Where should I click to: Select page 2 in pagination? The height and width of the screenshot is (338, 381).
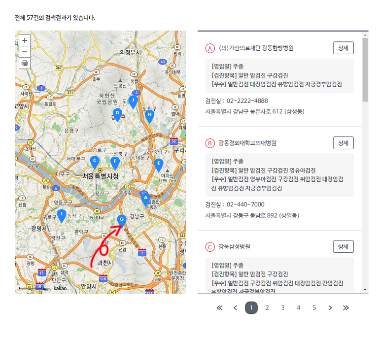click(267, 307)
